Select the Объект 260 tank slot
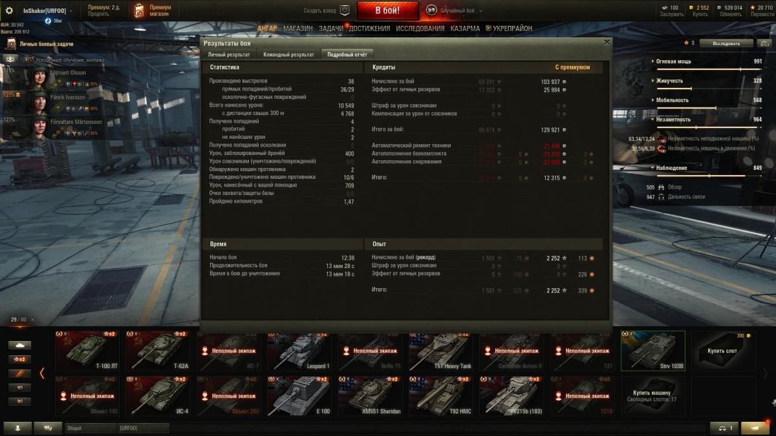Image resolution: width=776 pixels, height=436 pixels. tap(229, 396)
